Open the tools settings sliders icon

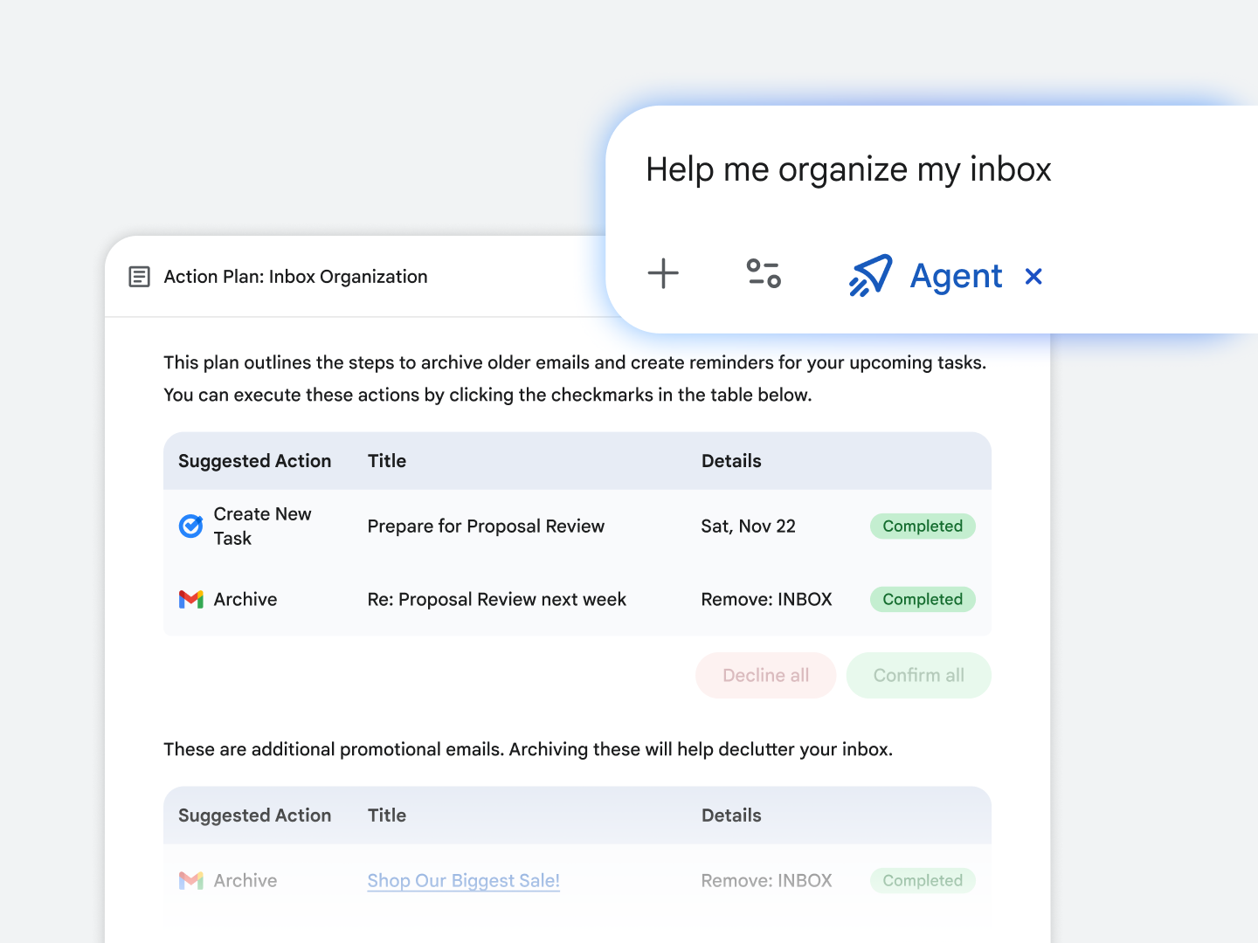[x=764, y=273]
